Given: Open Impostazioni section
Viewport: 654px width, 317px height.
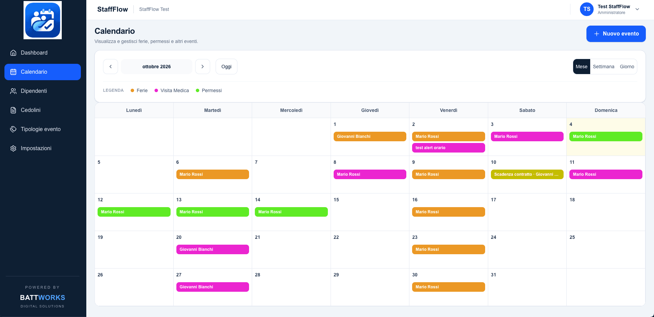Looking at the screenshot, I should pyautogui.click(x=43, y=148).
